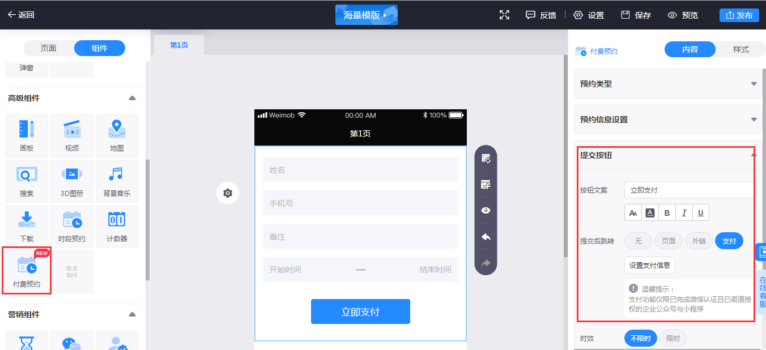766x350 pixels.
Task: Switch to the 样式 tab
Action: (x=741, y=50)
